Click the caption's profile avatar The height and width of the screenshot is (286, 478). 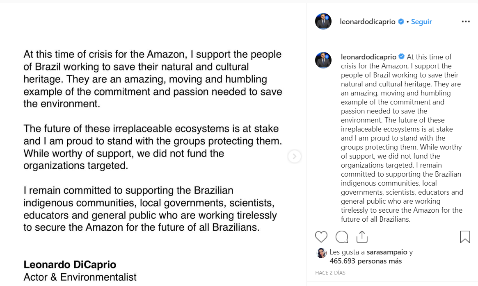(x=323, y=60)
